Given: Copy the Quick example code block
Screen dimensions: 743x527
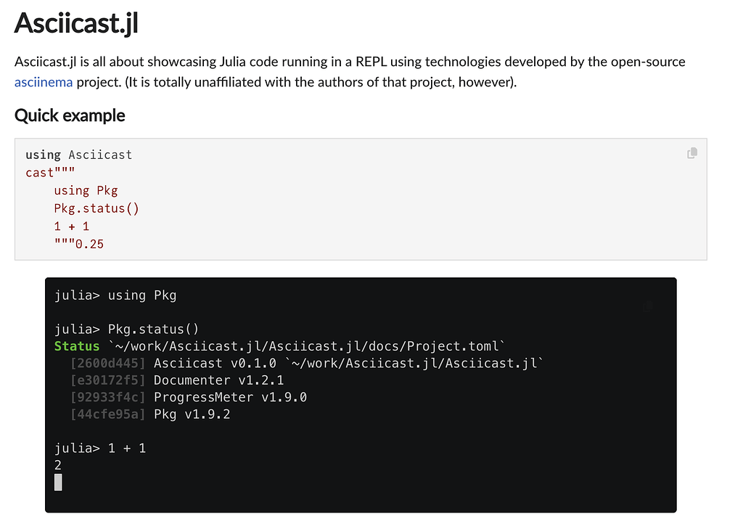Looking at the screenshot, I should (692, 153).
